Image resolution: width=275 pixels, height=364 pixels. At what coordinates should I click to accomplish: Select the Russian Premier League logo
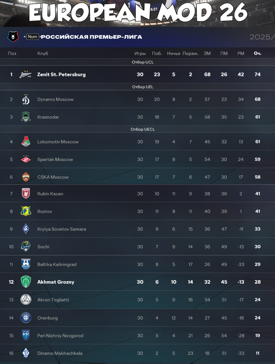(12, 37)
